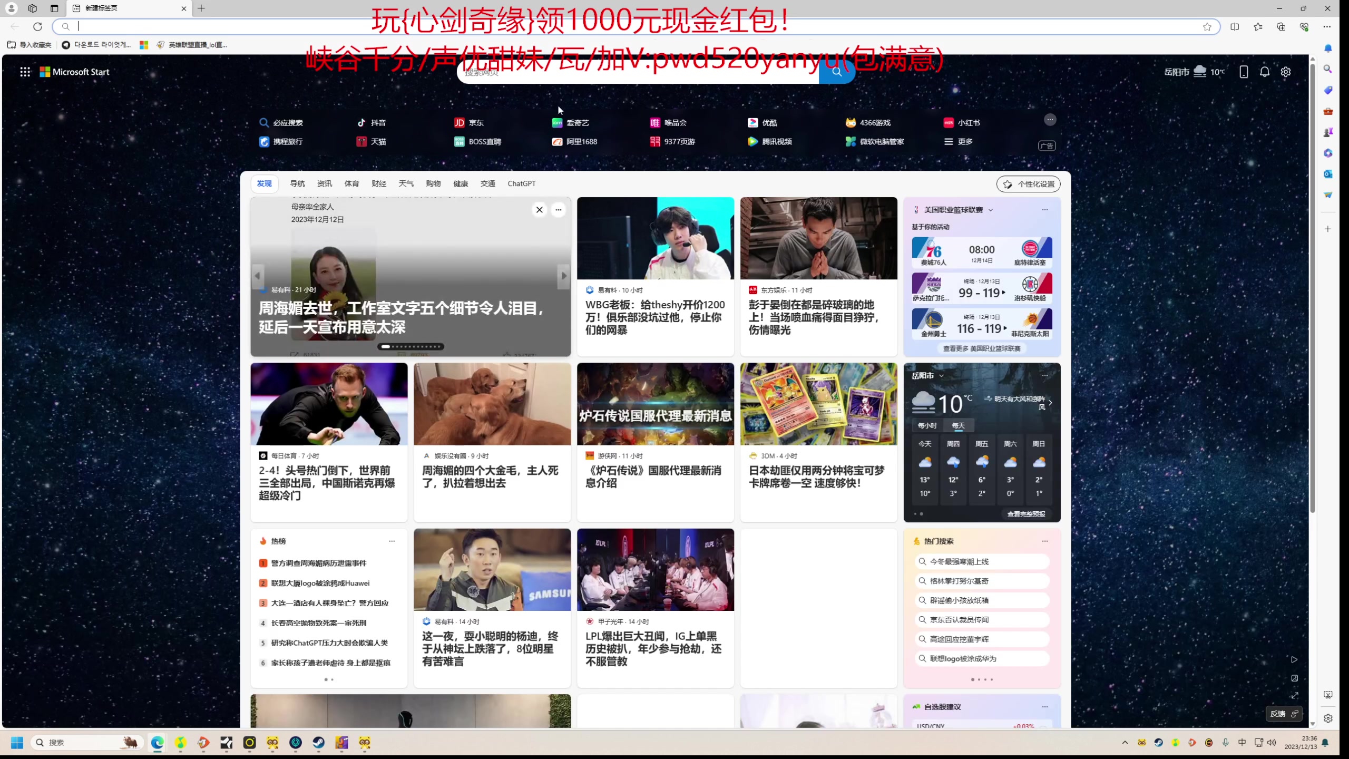
Task: Open the sidebar settings gear at the bottom
Action: point(1327,718)
